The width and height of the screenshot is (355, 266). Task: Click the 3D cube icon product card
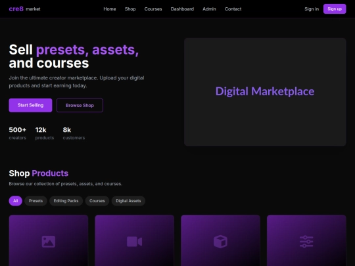click(x=220, y=240)
